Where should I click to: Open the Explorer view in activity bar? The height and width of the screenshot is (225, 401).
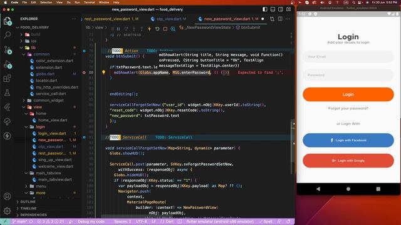(8, 21)
